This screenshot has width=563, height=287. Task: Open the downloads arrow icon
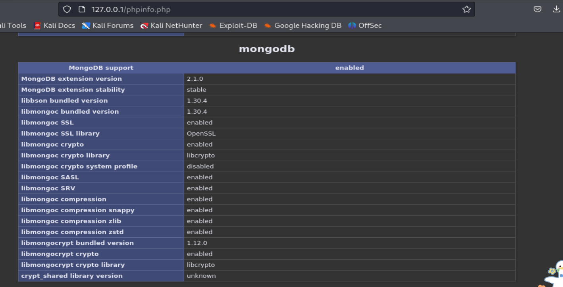pyautogui.click(x=556, y=9)
